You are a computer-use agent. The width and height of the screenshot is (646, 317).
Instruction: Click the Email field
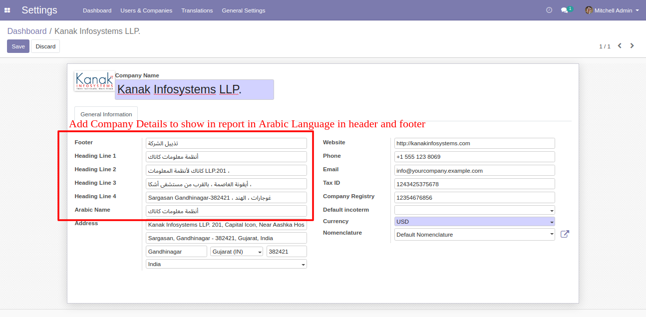[x=475, y=170]
